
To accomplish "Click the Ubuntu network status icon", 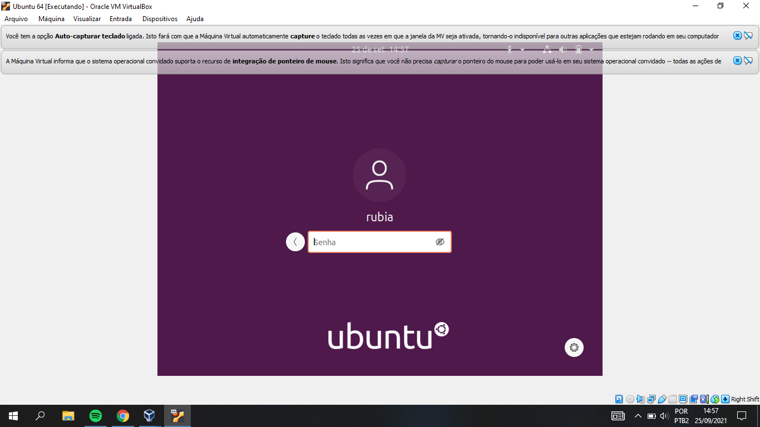I will [x=547, y=49].
